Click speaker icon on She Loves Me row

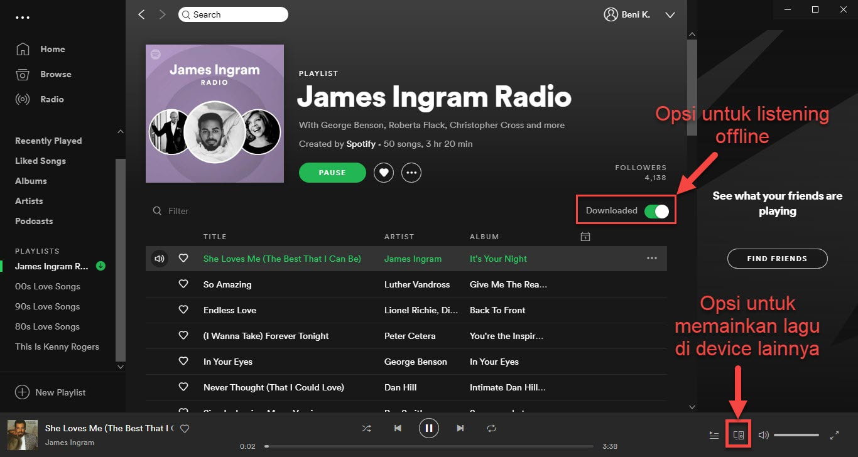[x=160, y=259]
